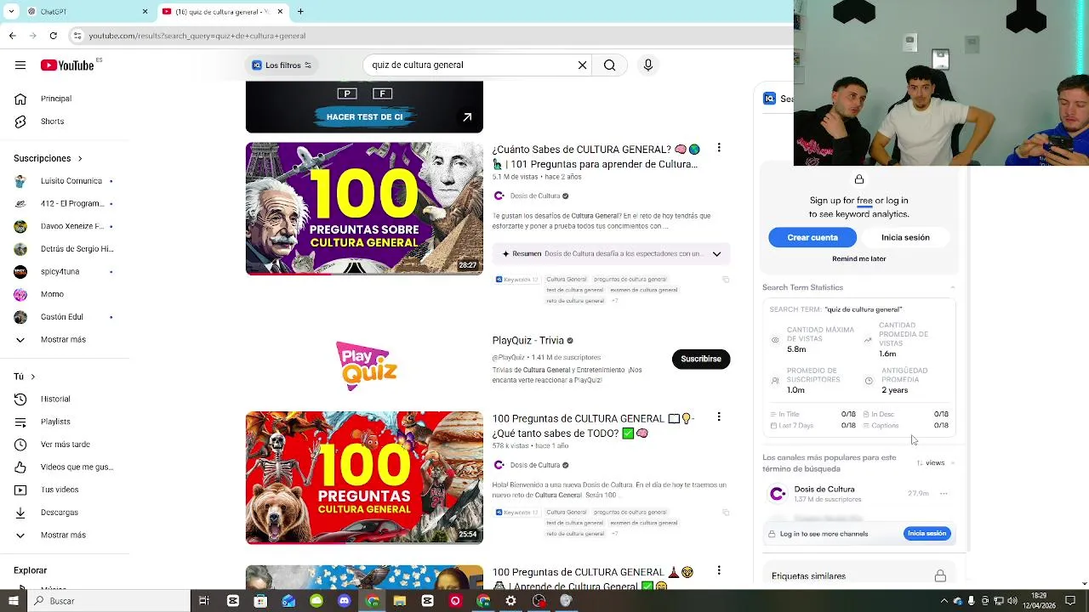The image size is (1089, 612).
Task: Click the Chrome address bar URL
Action: (197, 36)
